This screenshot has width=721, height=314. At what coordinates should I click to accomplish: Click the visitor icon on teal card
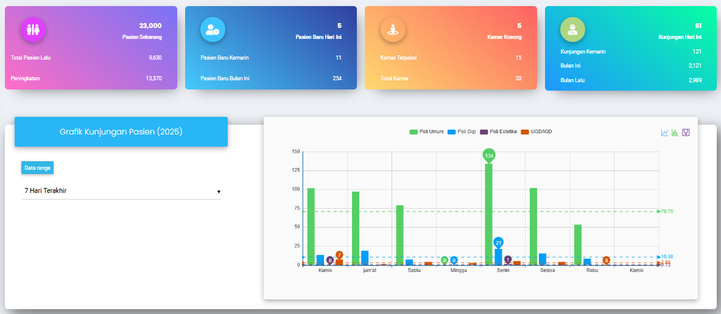pyautogui.click(x=573, y=29)
